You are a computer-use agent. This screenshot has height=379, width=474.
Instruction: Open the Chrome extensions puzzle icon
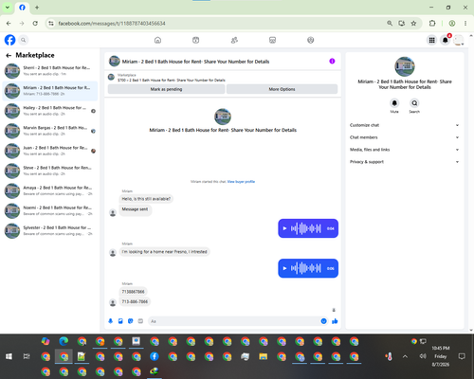[432, 24]
